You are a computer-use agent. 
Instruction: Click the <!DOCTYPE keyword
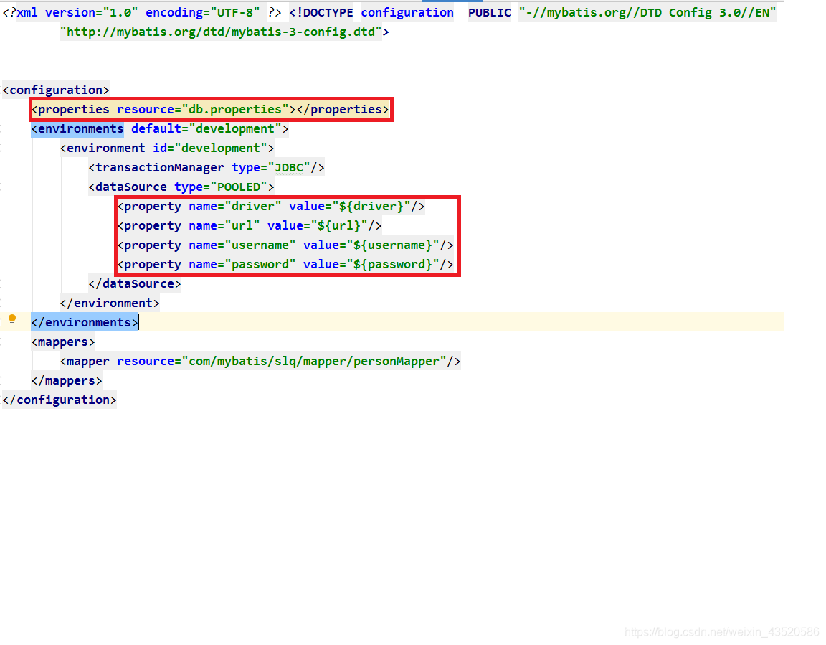(321, 13)
